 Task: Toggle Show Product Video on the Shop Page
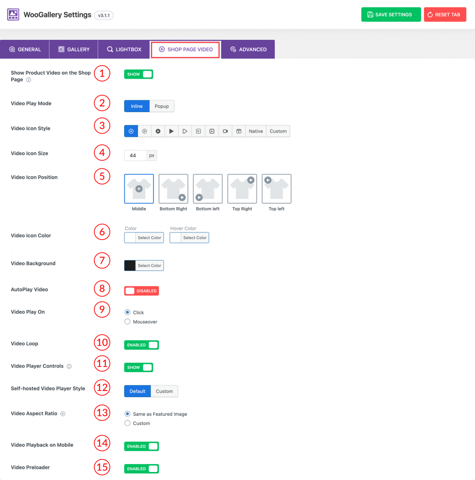139,74
